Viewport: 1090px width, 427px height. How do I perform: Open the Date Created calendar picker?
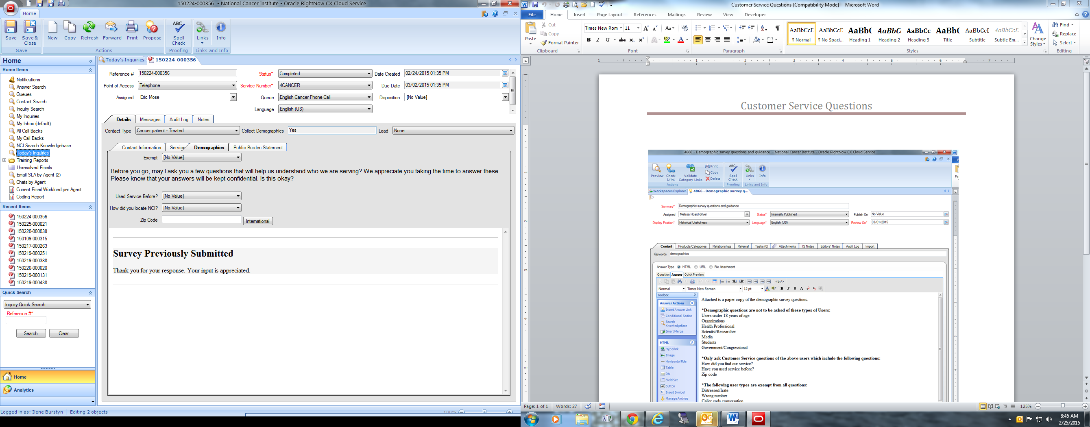tap(505, 73)
